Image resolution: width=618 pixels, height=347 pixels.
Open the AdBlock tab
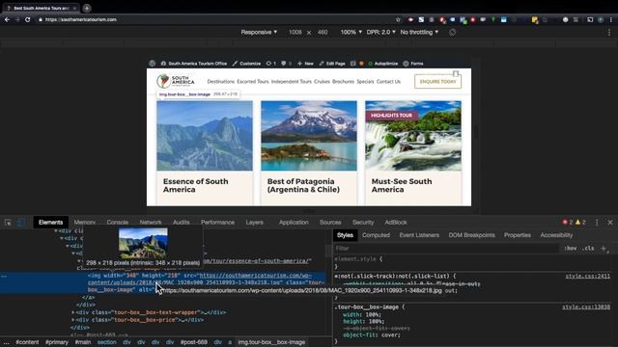pyautogui.click(x=396, y=223)
